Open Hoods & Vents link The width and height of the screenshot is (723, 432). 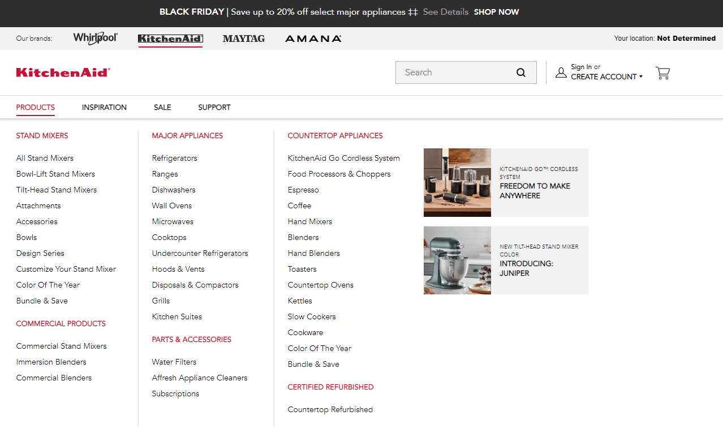pyautogui.click(x=178, y=269)
